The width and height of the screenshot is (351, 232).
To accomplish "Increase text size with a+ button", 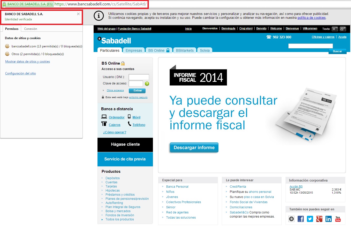I will [343, 29].
